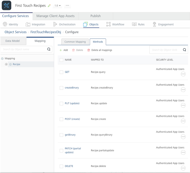This screenshot has width=190, height=173.
Task: Expand the Recipe tree node
Action: click(6, 64)
